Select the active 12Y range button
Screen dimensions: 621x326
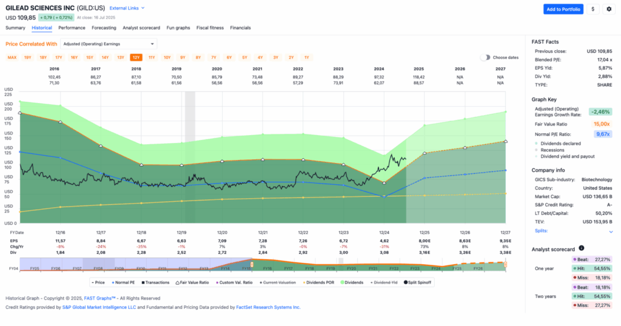tap(136, 58)
